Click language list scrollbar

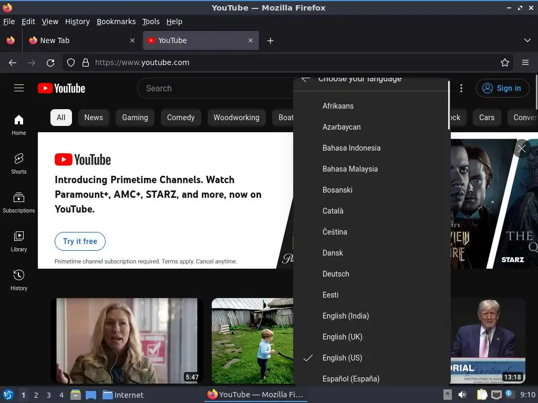click(449, 106)
